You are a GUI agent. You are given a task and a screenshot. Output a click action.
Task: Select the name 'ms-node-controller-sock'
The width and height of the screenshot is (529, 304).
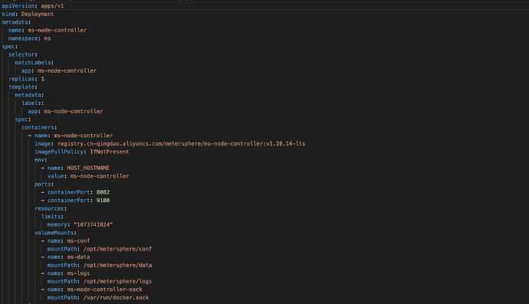coord(104,289)
